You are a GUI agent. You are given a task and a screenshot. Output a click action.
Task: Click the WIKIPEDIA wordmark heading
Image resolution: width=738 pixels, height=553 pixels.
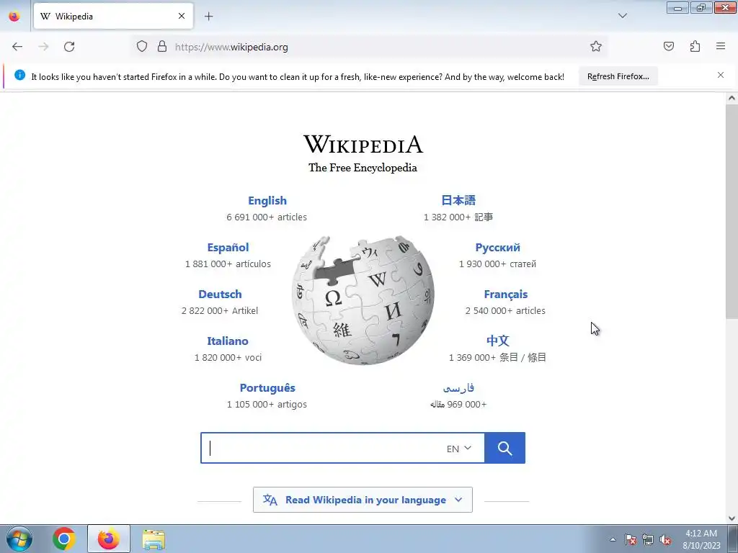(363, 144)
